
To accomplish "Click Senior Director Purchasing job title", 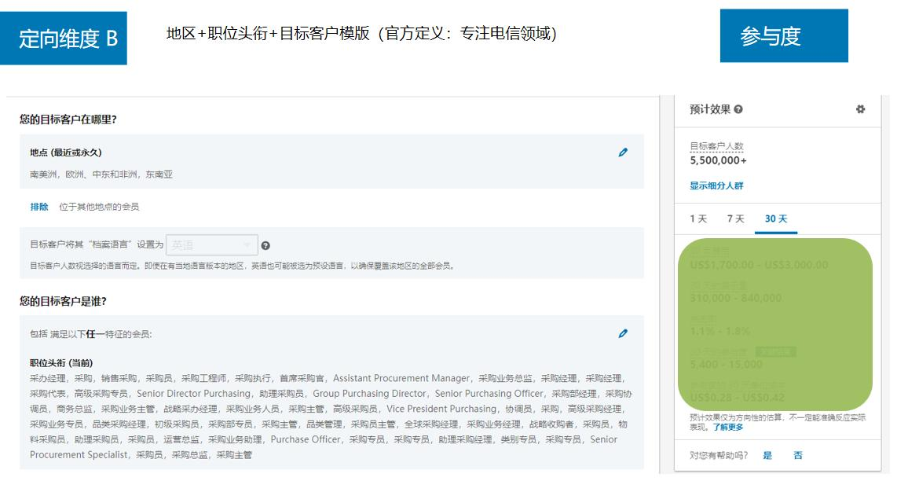I will tap(193, 394).
